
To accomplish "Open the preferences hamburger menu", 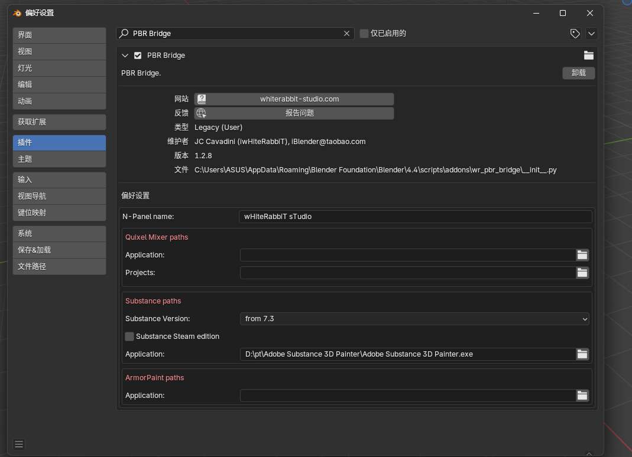I will (x=19, y=444).
